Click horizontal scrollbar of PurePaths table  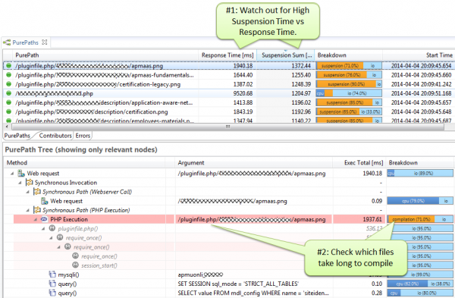pos(227,127)
